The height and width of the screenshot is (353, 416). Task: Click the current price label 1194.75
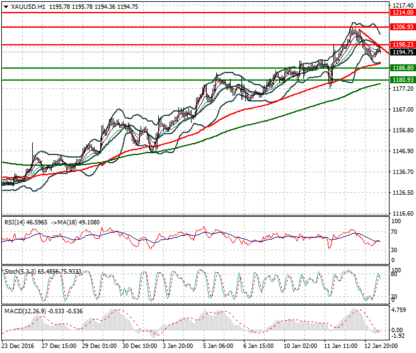point(403,52)
